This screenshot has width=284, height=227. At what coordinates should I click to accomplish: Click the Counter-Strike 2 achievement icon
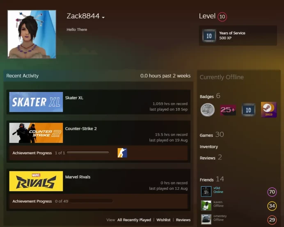tap(122, 153)
